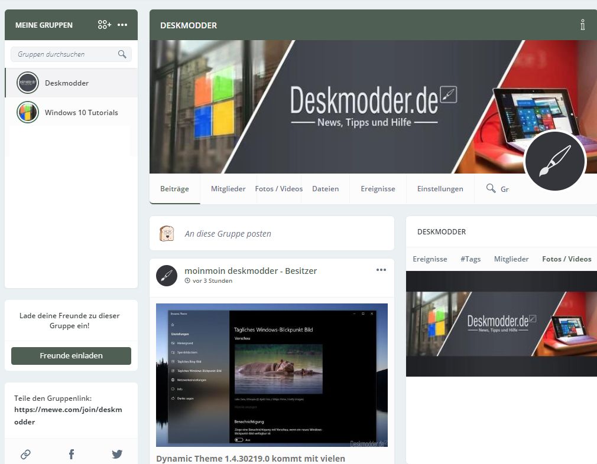Click DESKMODDER heading of the right panel
Image resolution: width=597 pixels, height=464 pixels.
pos(442,231)
